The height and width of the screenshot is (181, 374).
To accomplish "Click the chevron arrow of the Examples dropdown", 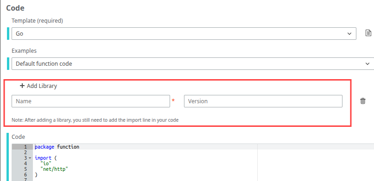I will [368, 63].
